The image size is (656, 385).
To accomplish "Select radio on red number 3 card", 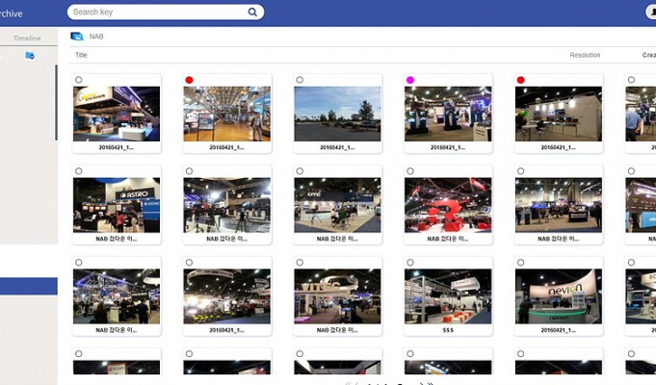I will click(x=410, y=171).
